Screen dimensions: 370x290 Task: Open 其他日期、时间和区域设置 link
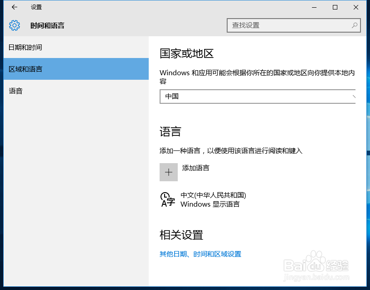click(200, 254)
